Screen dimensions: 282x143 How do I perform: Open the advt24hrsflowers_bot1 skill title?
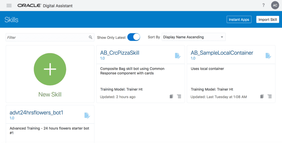click(36, 113)
